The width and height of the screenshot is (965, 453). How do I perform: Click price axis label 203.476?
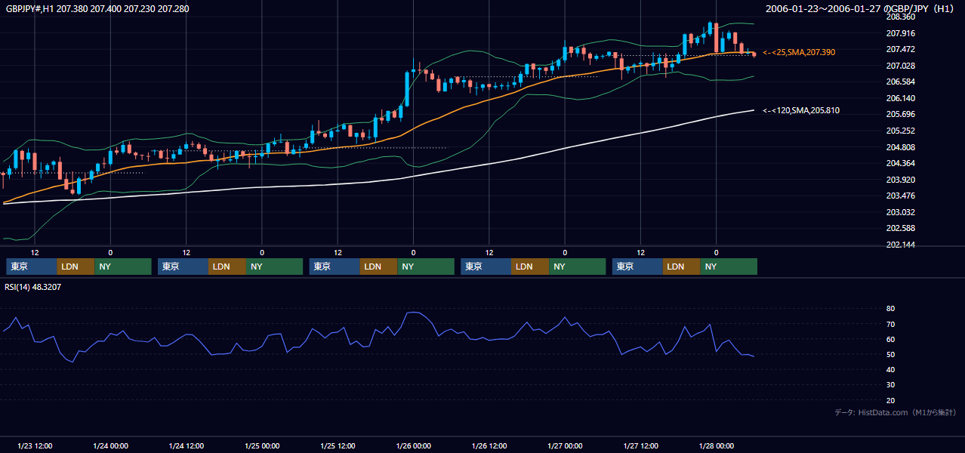(900, 196)
